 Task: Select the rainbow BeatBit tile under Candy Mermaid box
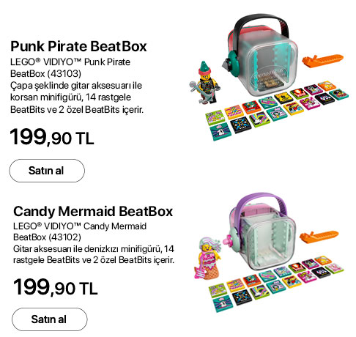[x=259, y=292]
